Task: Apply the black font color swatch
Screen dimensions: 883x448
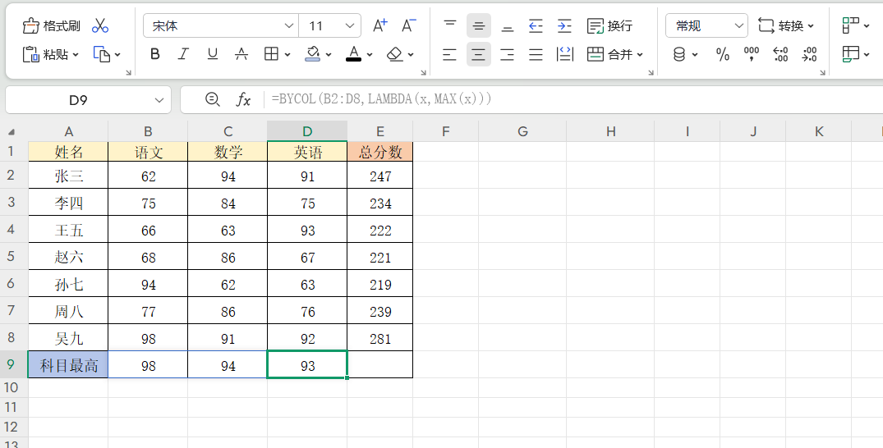Action: 354,55
